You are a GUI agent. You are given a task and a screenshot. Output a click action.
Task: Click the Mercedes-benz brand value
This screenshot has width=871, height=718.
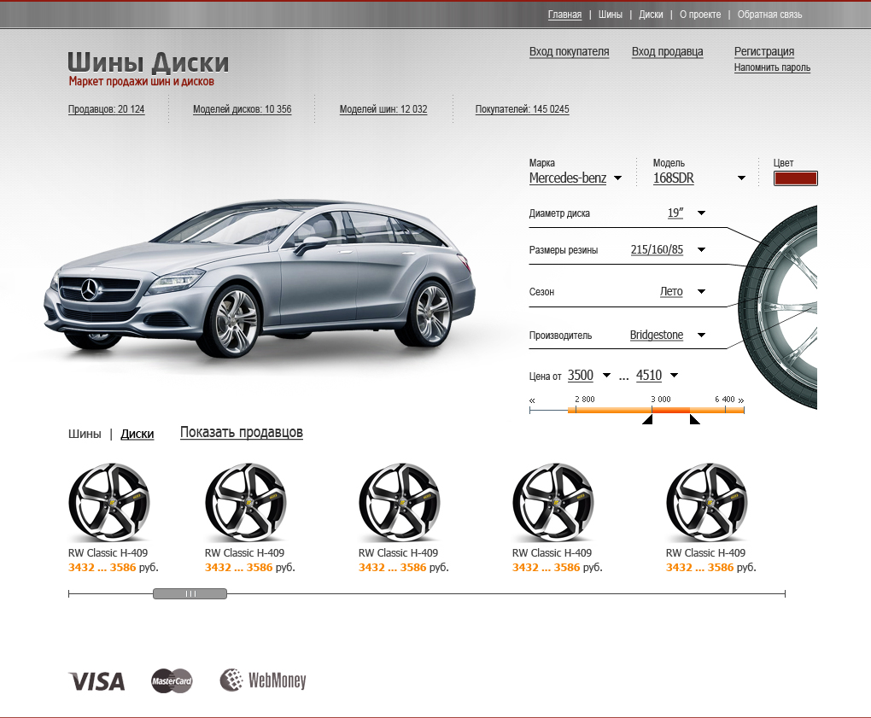[567, 178]
